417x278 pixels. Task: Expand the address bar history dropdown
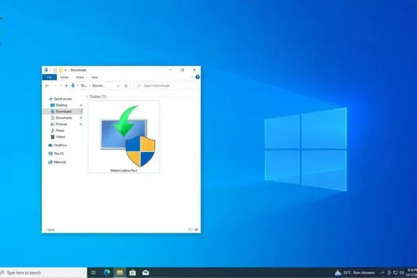coord(119,86)
